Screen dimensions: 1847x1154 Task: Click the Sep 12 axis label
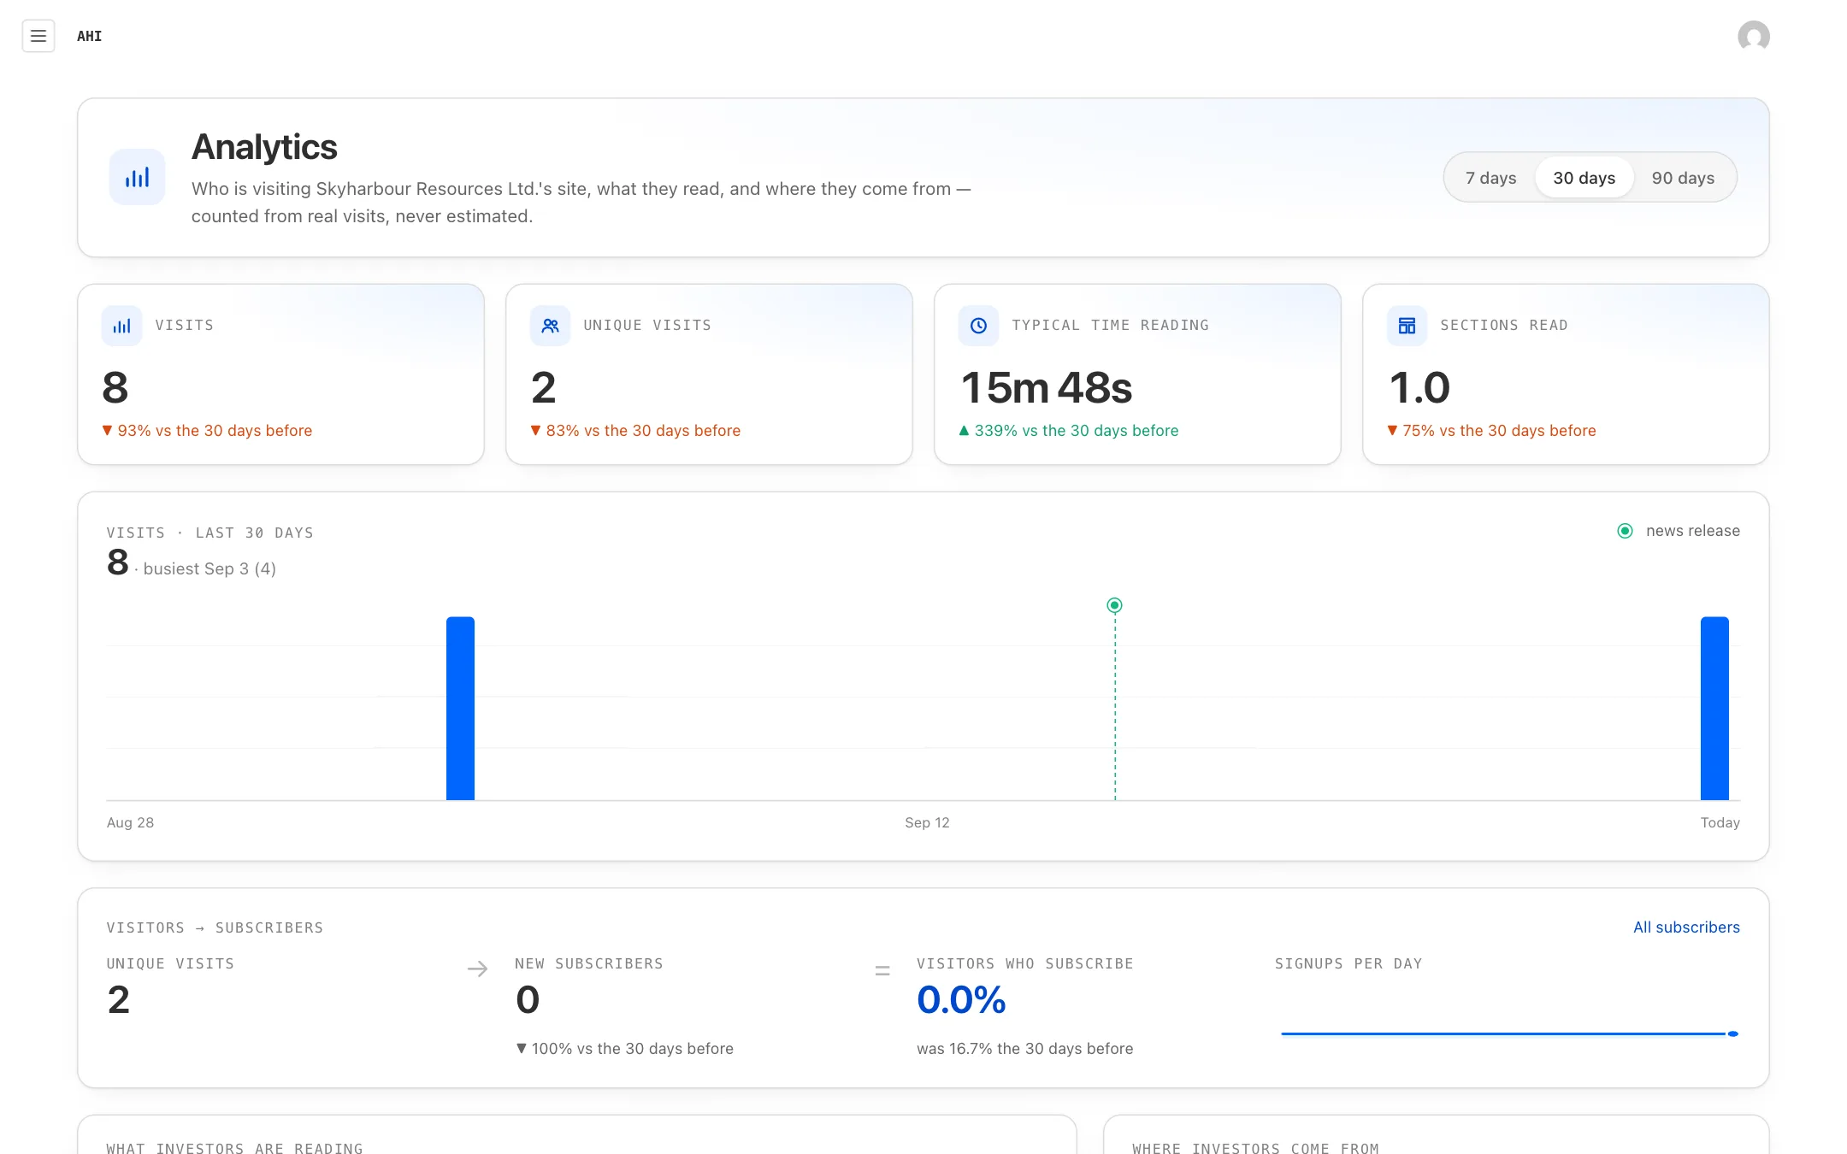tap(927, 822)
